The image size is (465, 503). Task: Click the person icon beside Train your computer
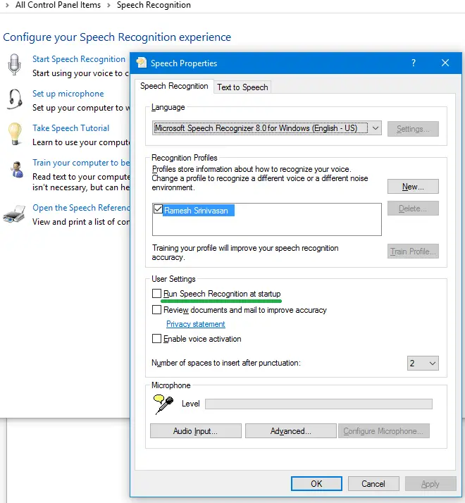(17, 169)
